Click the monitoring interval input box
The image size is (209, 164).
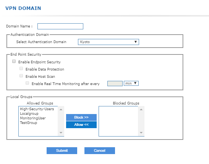115,84
